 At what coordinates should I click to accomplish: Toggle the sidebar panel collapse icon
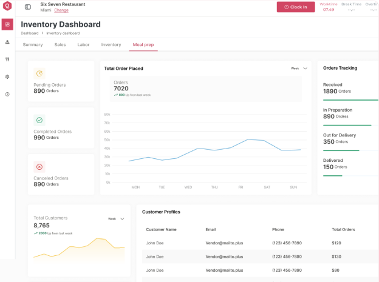pos(28,7)
